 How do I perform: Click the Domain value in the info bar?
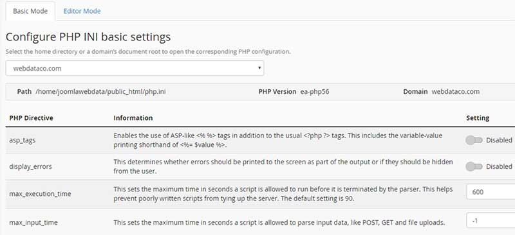pos(455,92)
